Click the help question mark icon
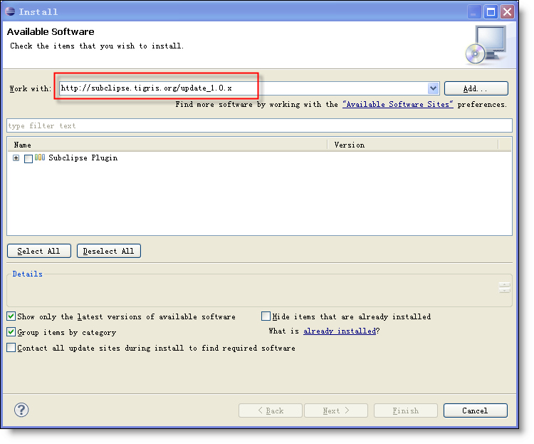 pyautogui.click(x=21, y=410)
